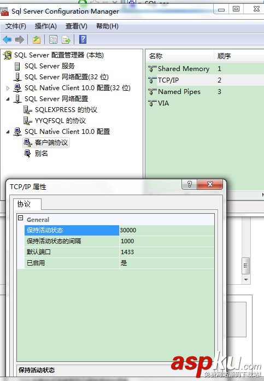Select the 已启用 property label

click(x=36, y=263)
